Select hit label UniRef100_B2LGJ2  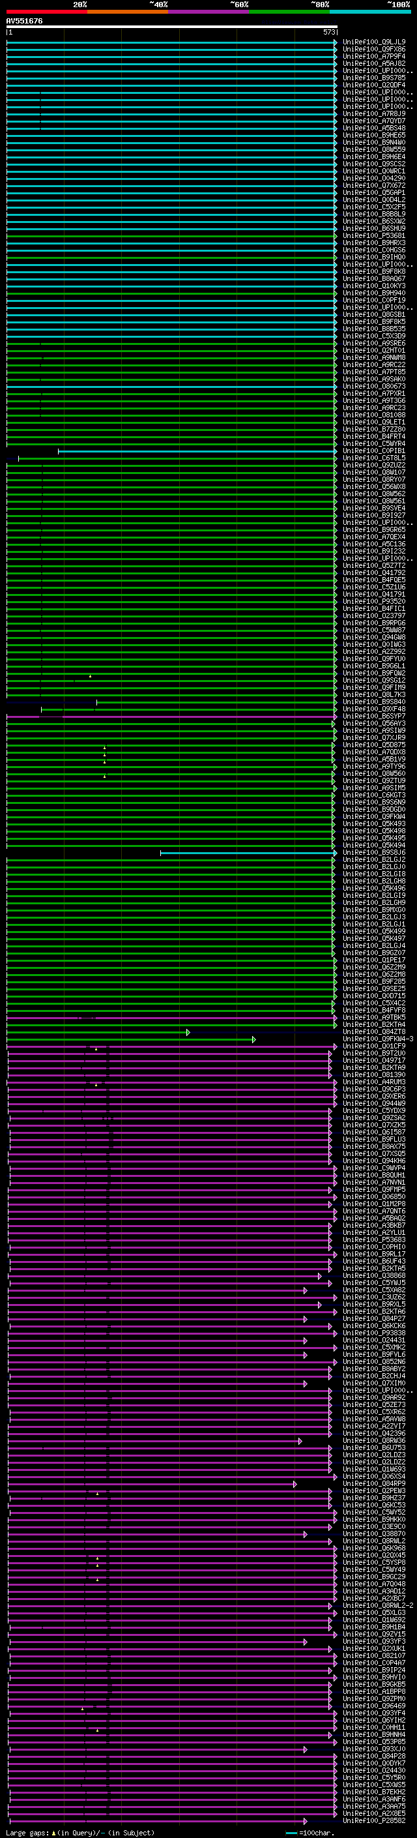click(x=374, y=860)
